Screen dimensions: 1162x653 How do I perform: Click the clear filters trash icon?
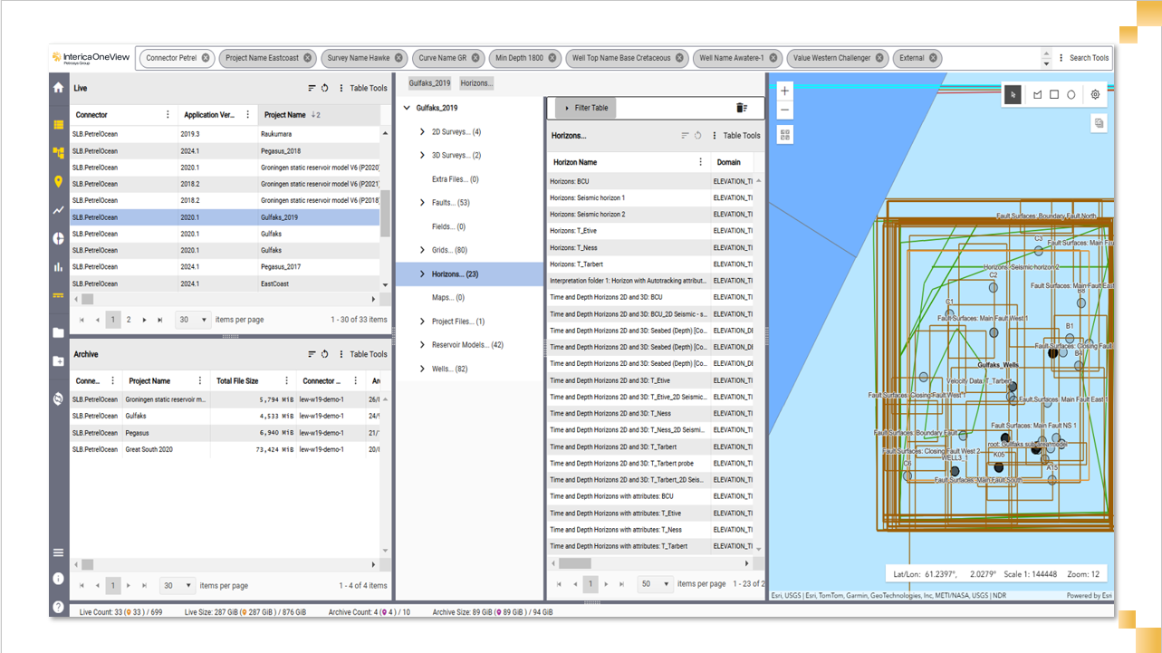coord(742,108)
